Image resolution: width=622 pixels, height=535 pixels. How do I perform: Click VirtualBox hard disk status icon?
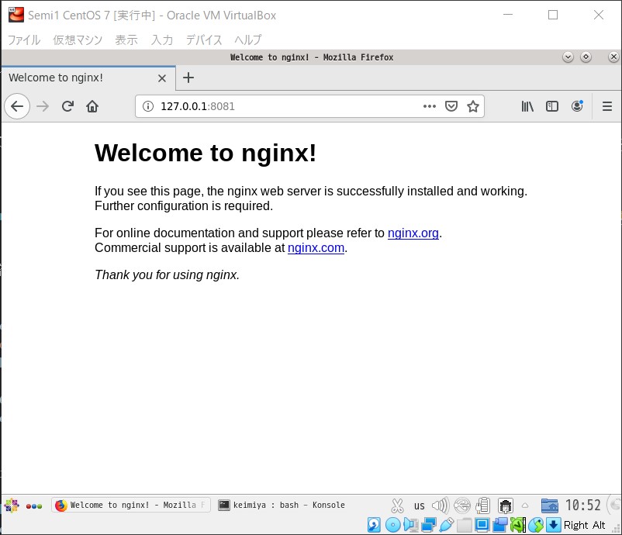click(374, 525)
